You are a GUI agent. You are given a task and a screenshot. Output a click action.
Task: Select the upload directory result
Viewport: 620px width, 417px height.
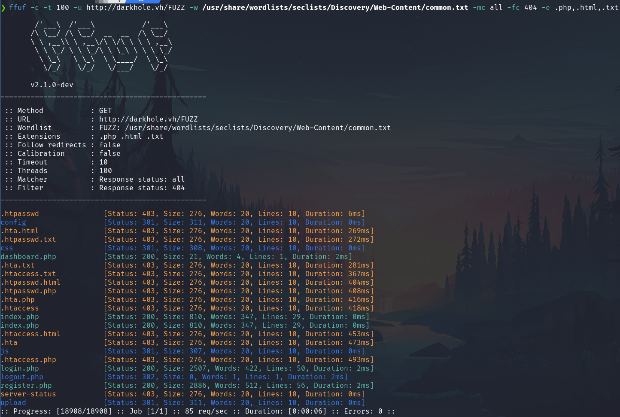(13, 403)
